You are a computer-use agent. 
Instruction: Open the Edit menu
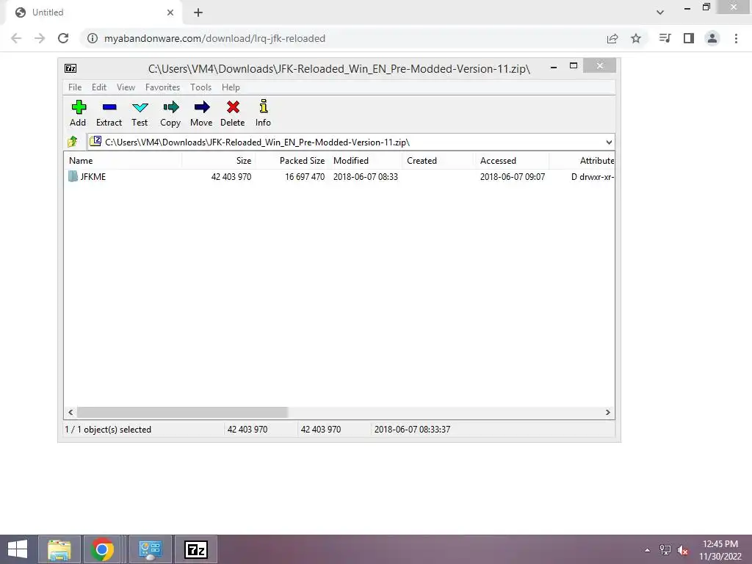(x=99, y=87)
